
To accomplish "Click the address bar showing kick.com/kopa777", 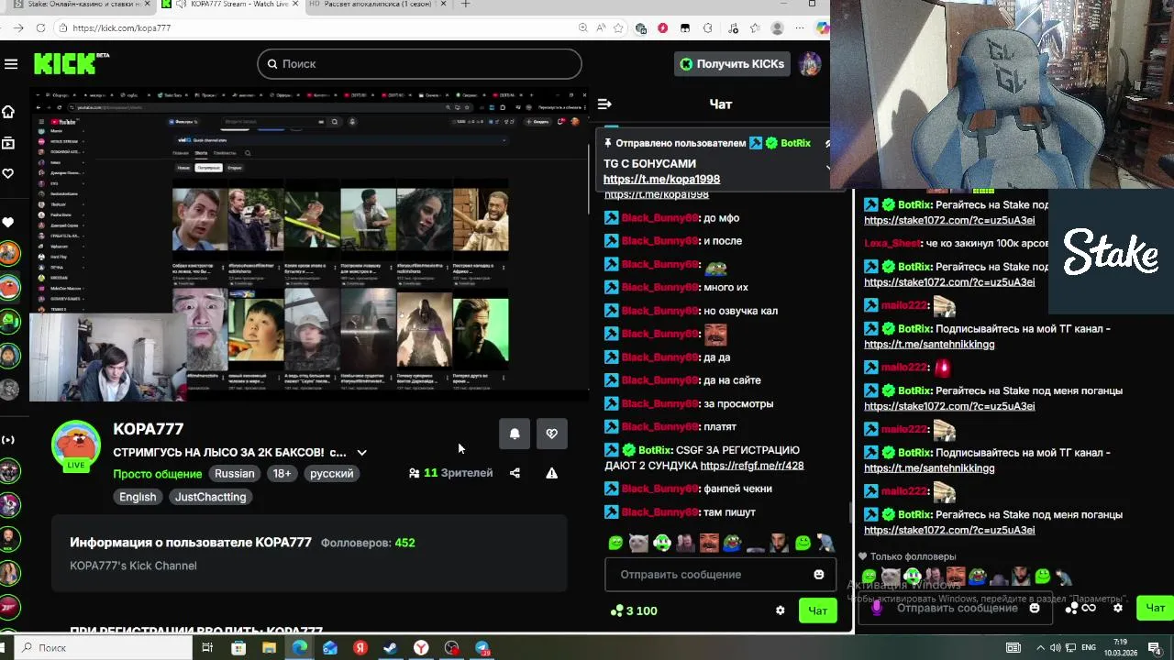I will [x=312, y=28].
